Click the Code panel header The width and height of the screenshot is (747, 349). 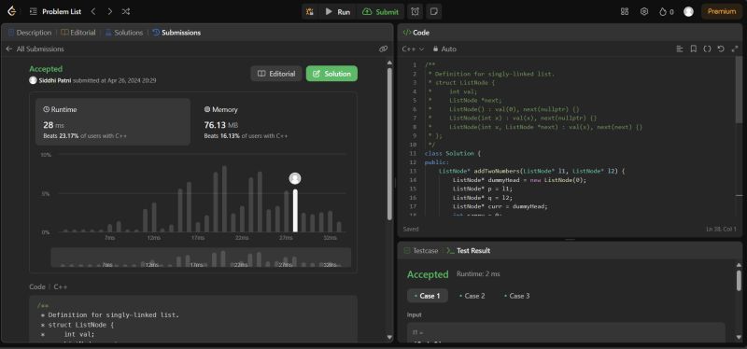point(416,33)
